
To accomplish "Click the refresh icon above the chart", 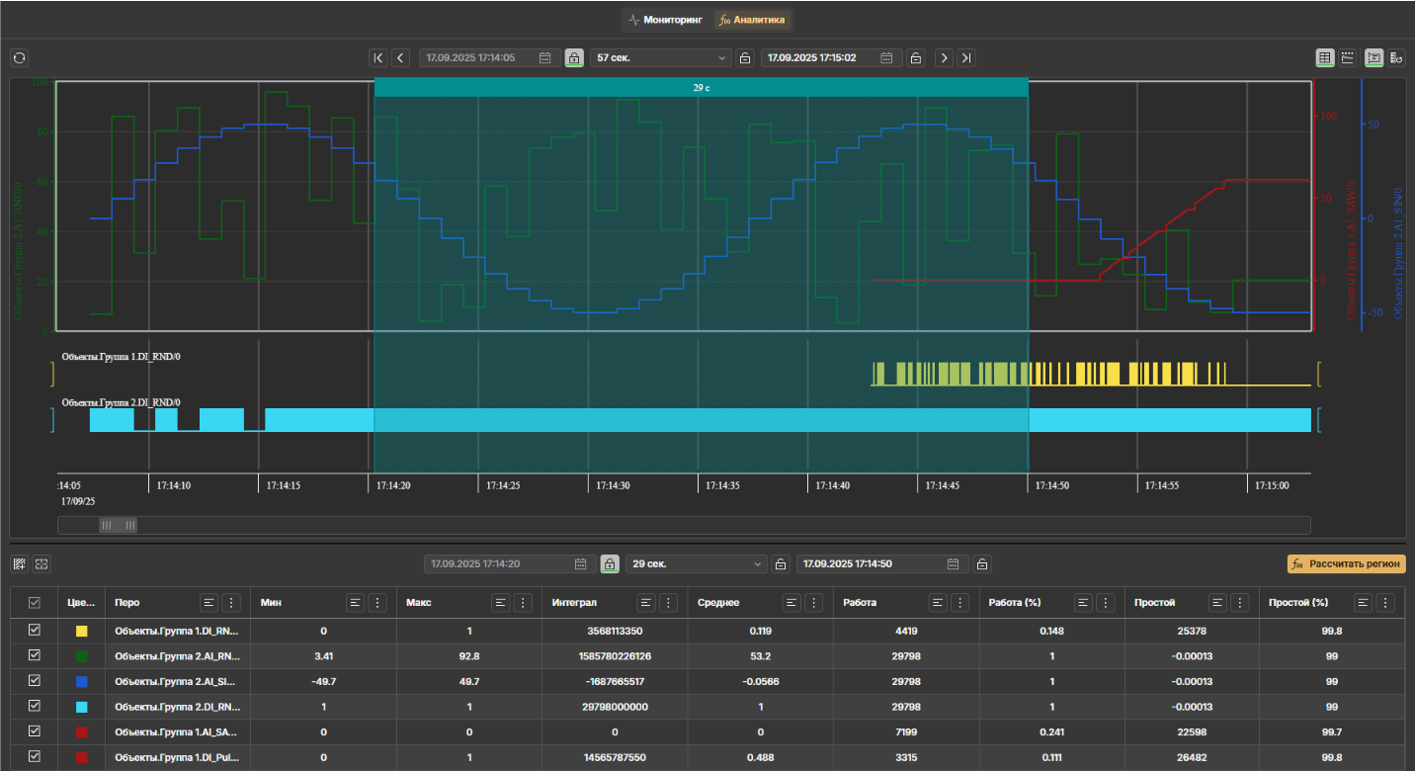I will (19, 58).
